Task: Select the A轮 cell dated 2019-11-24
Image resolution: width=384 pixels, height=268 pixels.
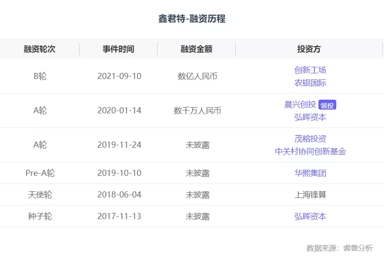Action: click(x=40, y=145)
